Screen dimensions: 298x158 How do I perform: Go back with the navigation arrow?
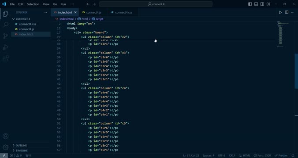point(88,4)
